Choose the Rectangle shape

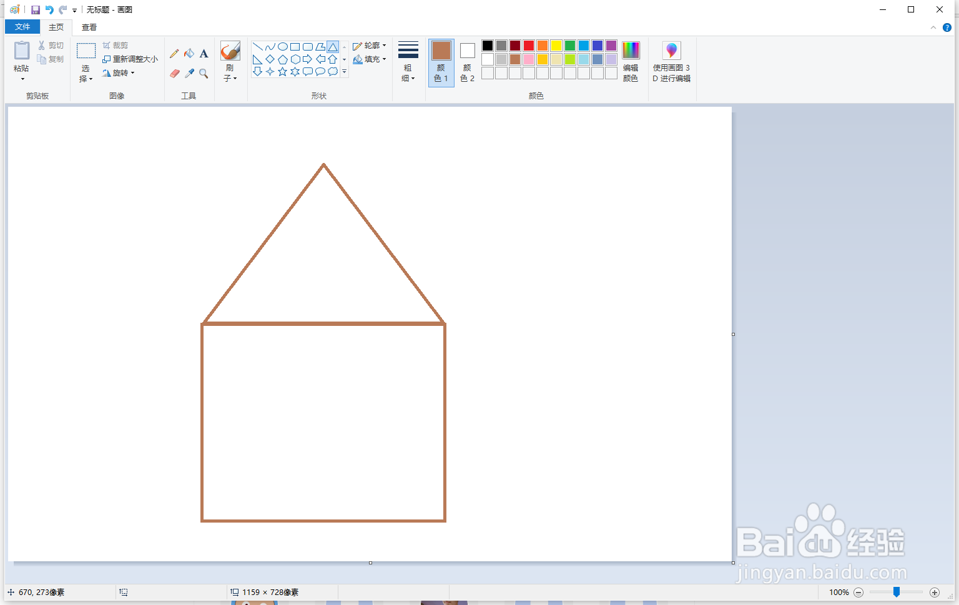coord(295,47)
